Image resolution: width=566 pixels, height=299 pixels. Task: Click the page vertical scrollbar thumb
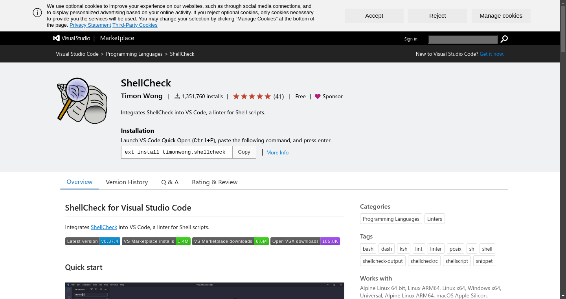[563, 29]
